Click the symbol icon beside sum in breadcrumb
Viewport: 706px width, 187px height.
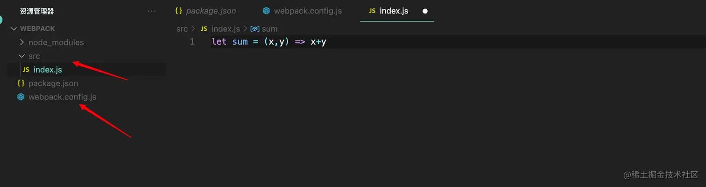pyautogui.click(x=255, y=29)
